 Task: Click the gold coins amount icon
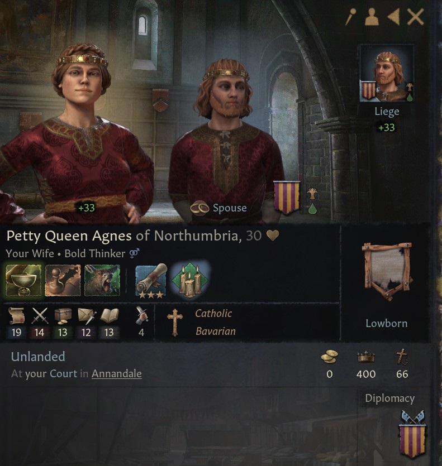tap(329, 356)
